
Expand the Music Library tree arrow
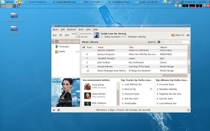53,42
